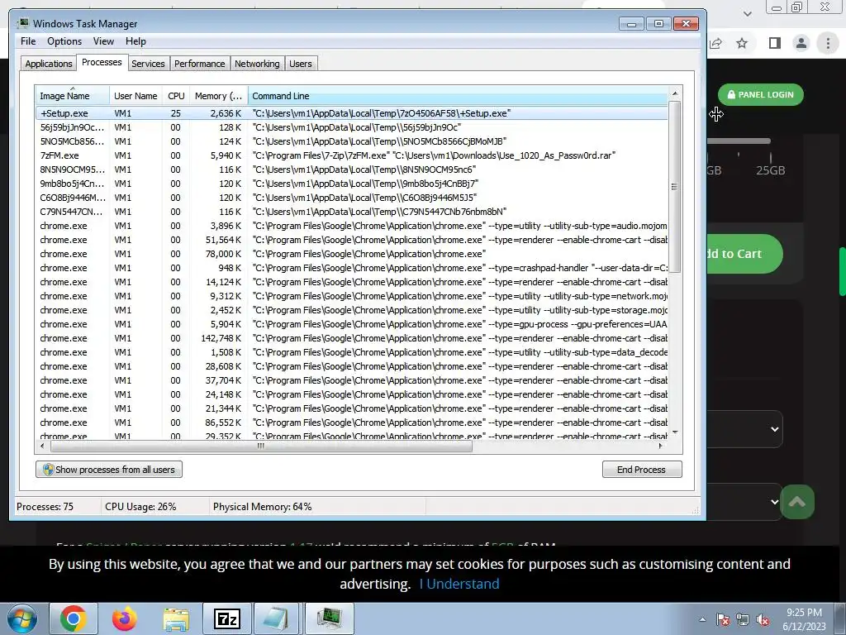Click the Chrome share page icon
The height and width of the screenshot is (635, 846).
coord(715,43)
